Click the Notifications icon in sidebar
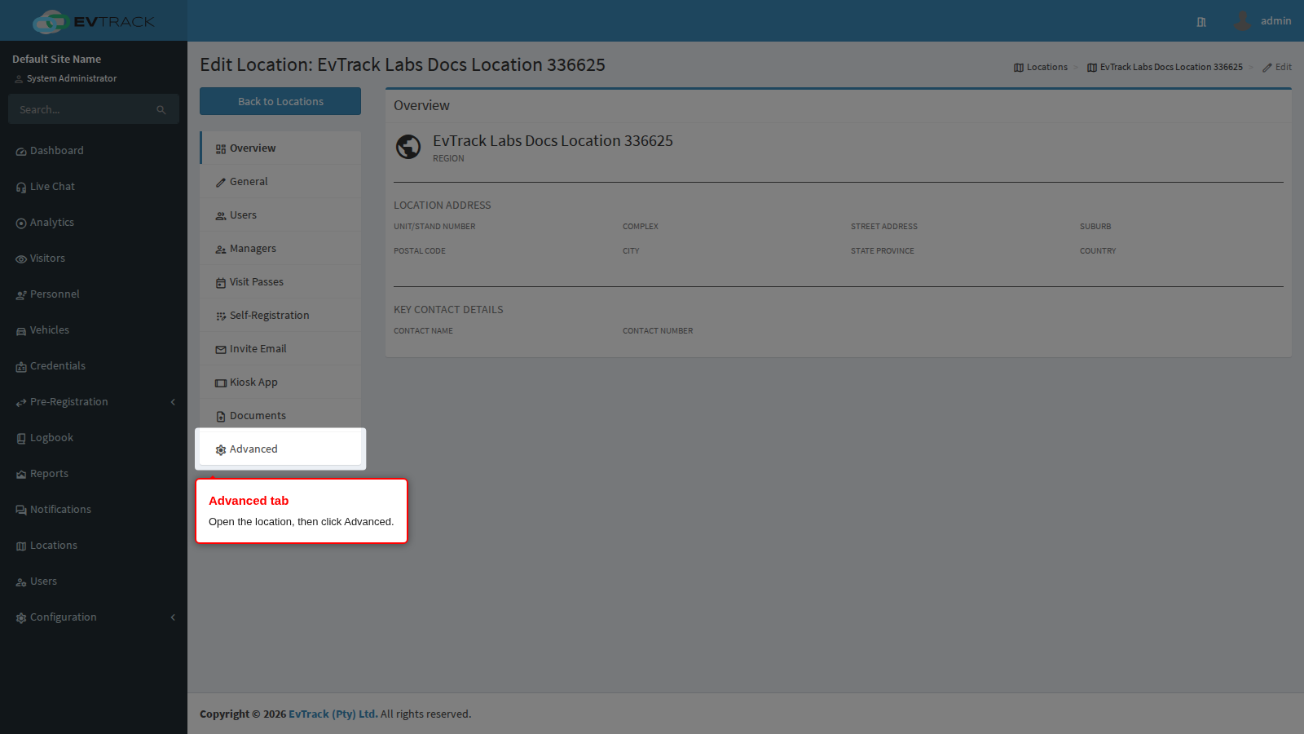 pyautogui.click(x=21, y=511)
